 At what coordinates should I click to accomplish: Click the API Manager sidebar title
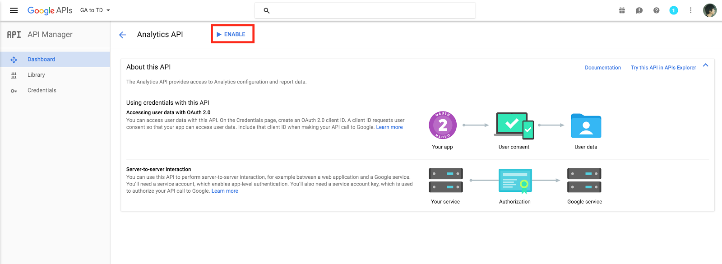[50, 34]
